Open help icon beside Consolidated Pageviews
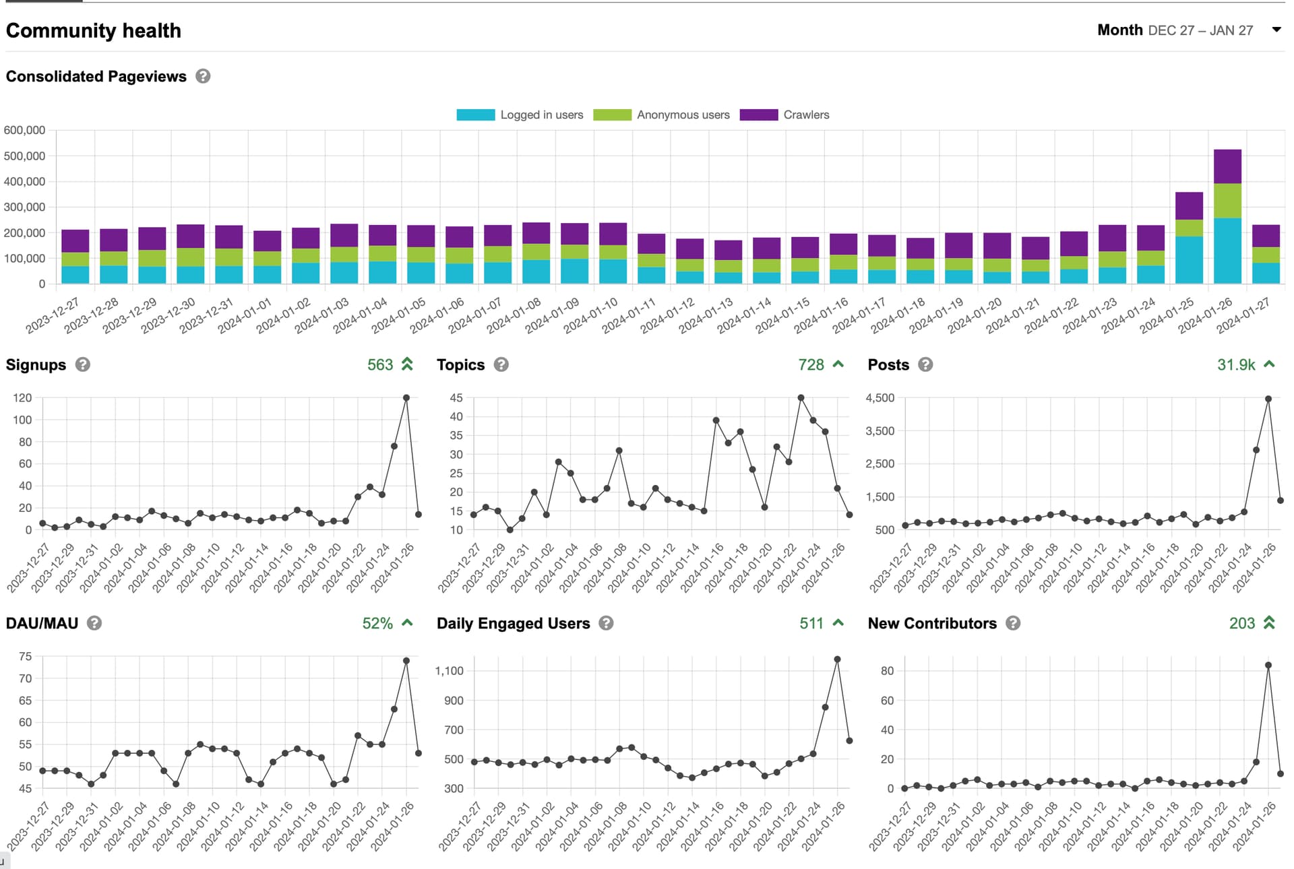Screen dimensions: 1294x869 click(203, 76)
